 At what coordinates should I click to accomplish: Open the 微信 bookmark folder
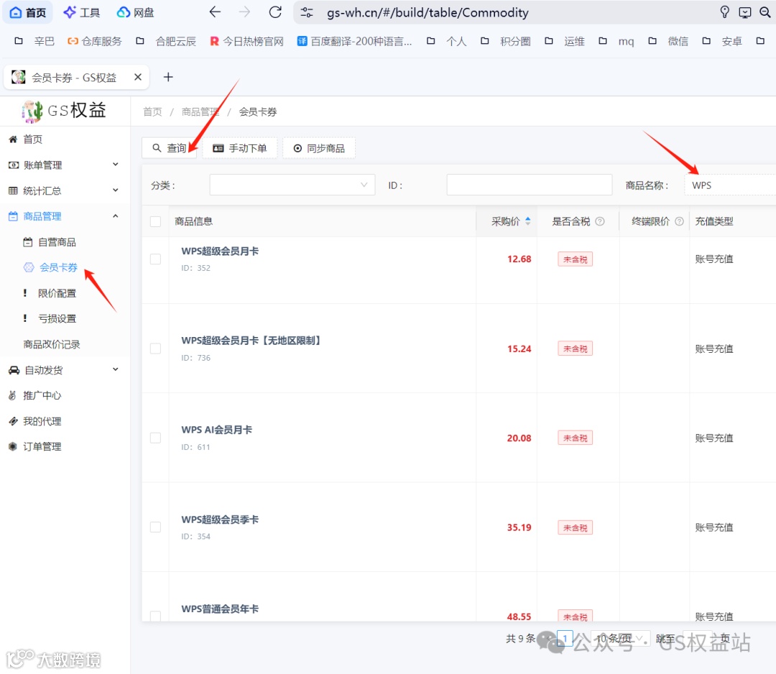[x=668, y=41]
